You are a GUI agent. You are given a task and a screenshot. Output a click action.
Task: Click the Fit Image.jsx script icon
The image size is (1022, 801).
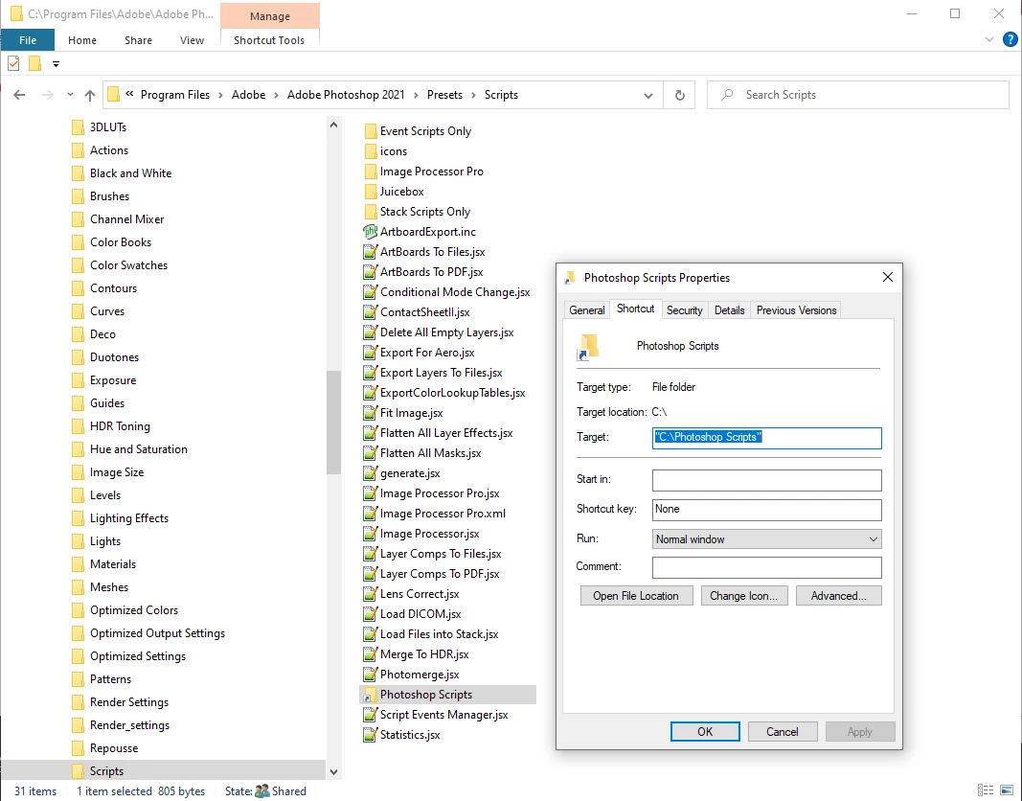tap(370, 413)
